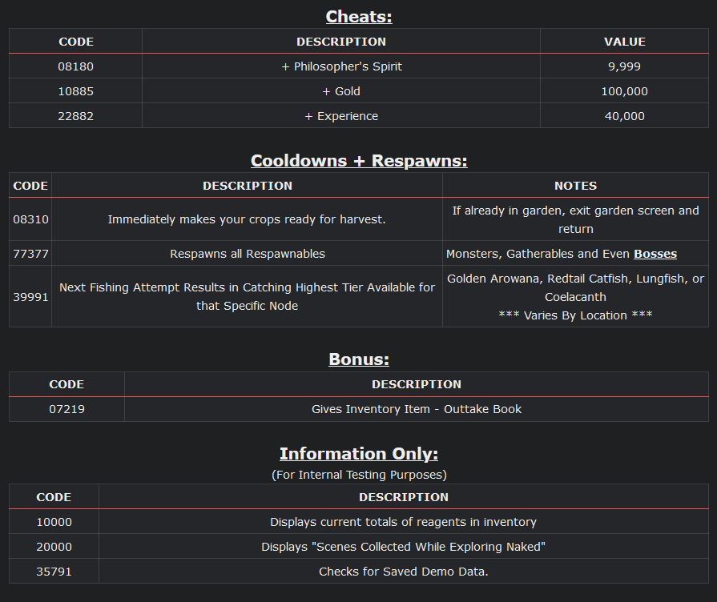The height and width of the screenshot is (602, 717).
Task: Select cheat code 08180
Action: 76,66
